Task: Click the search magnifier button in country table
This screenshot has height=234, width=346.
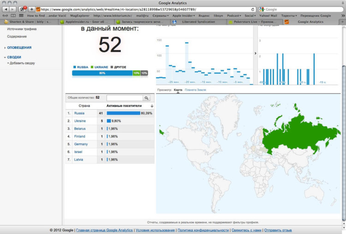Action: tap(146, 98)
